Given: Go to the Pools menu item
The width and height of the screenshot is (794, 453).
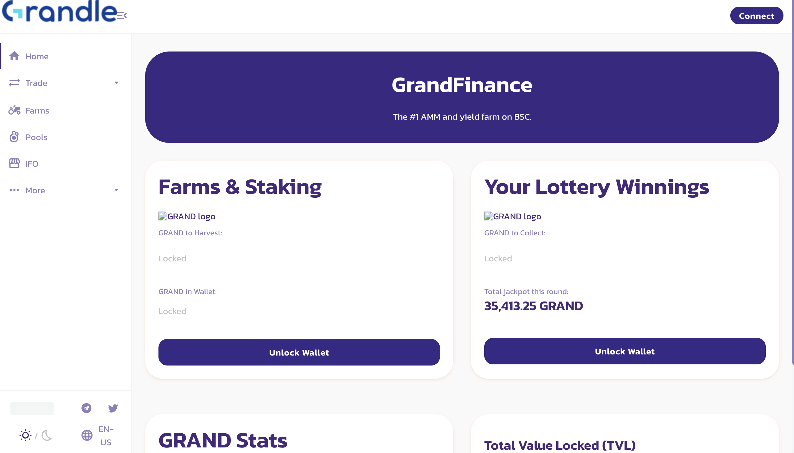Looking at the screenshot, I should (36, 137).
